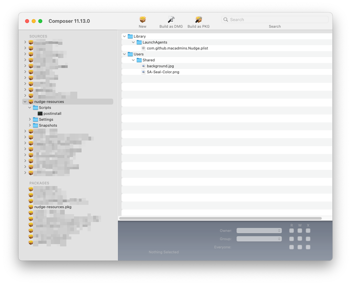Select the background.jpg file
Viewport: 351px width, 285px height.
pyautogui.click(x=160, y=66)
